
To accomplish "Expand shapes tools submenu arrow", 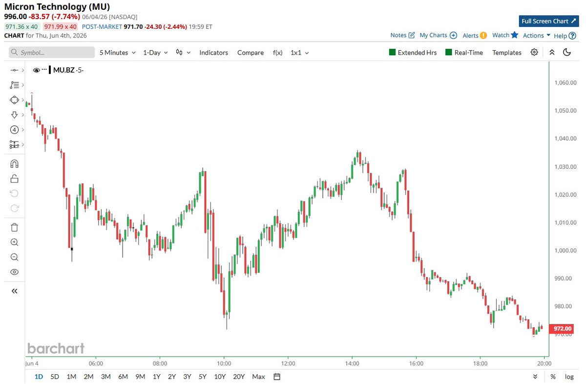I will [22, 100].
